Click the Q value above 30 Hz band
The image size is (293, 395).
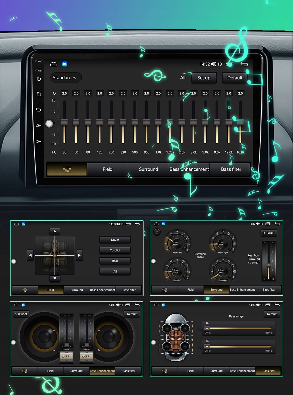[64, 94]
